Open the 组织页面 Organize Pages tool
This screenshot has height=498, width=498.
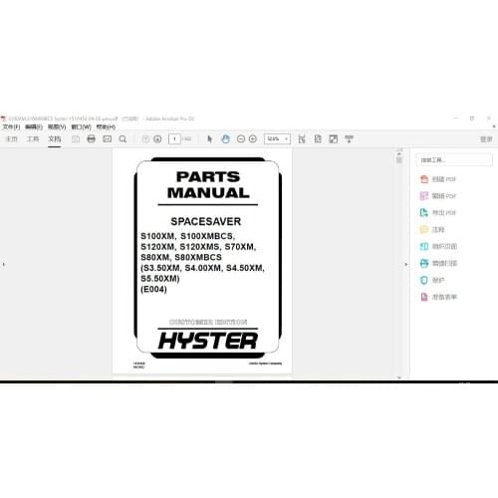click(x=438, y=246)
